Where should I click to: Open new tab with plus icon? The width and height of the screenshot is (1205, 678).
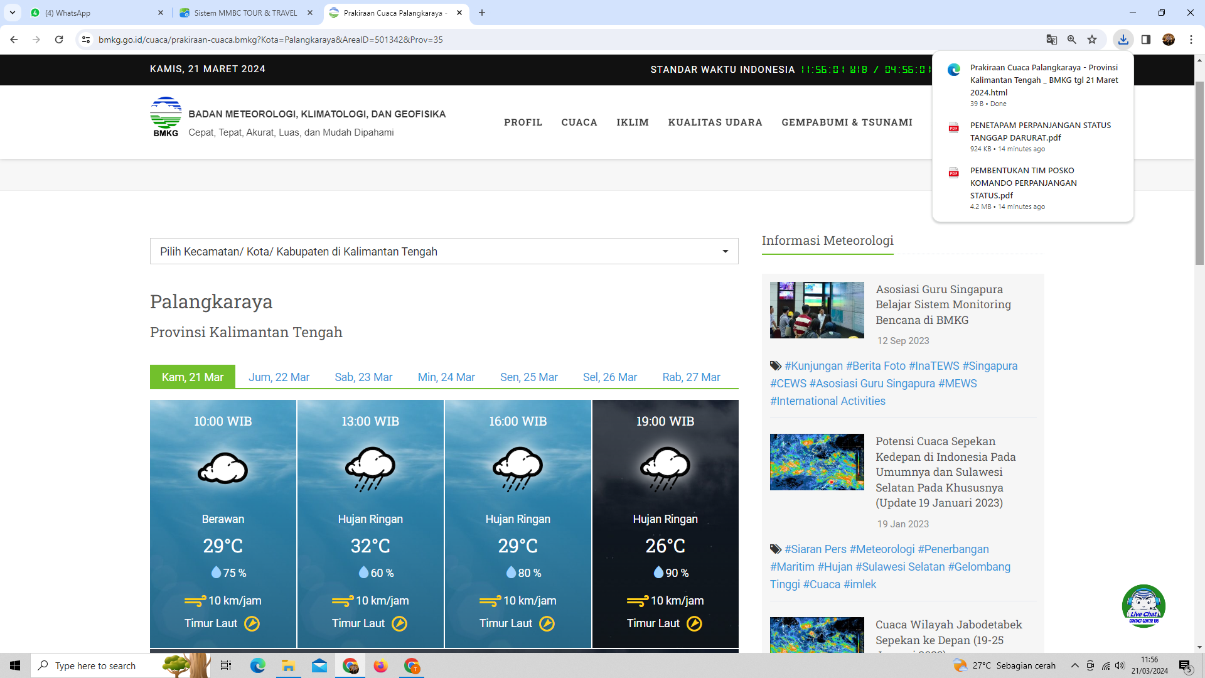tap(482, 13)
